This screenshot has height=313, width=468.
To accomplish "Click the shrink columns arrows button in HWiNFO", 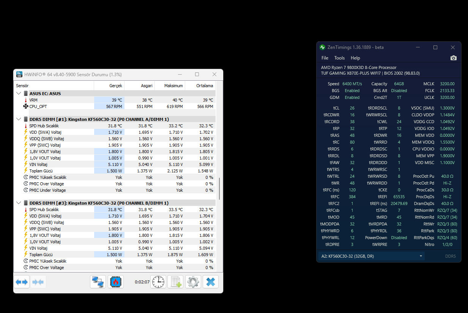I will pos(38,282).
